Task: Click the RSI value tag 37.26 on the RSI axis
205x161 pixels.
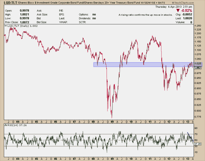Action: pos(198,144)
